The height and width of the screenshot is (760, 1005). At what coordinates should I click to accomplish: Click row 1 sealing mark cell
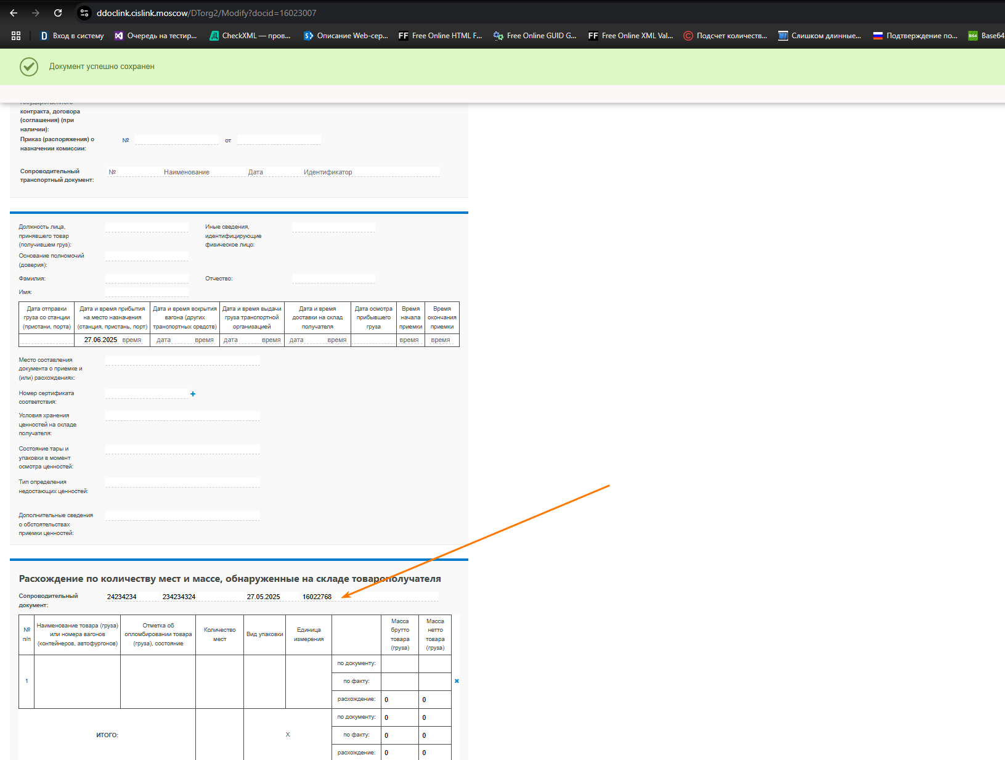(x=158, y=681)
